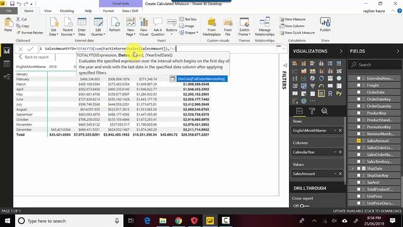Open the Format paint roller pane
Screen dimensions: 403x227
pos(312,111)
